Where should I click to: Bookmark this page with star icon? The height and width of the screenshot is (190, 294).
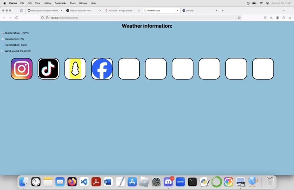point(239,17)
